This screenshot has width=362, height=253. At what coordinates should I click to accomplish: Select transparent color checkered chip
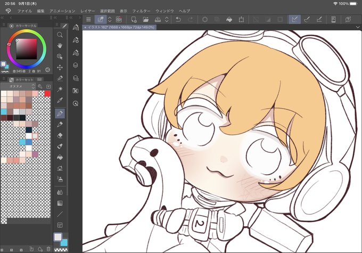(x=61, y=250)
